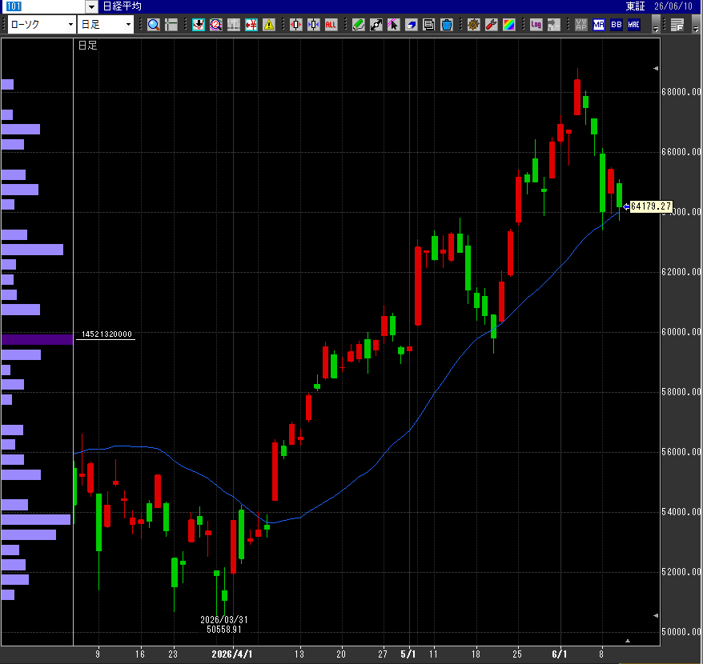Toggle the BB Bollinger Bands indicator
This screenshot has height=664, width=703.
coord(616,25)
